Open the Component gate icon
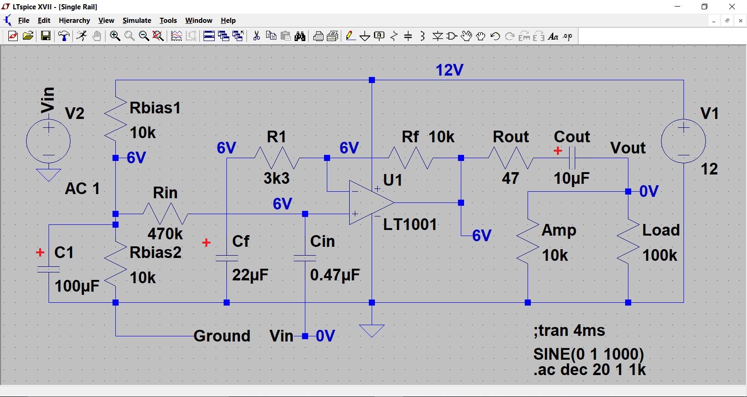The height and width of the screenshot is (397, 747). (452, 36)
